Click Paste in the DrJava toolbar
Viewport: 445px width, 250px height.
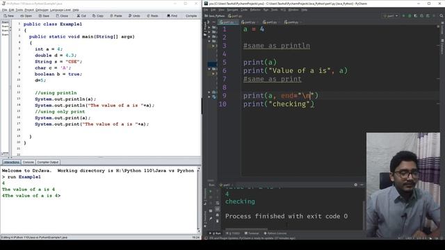coord(116,16)
